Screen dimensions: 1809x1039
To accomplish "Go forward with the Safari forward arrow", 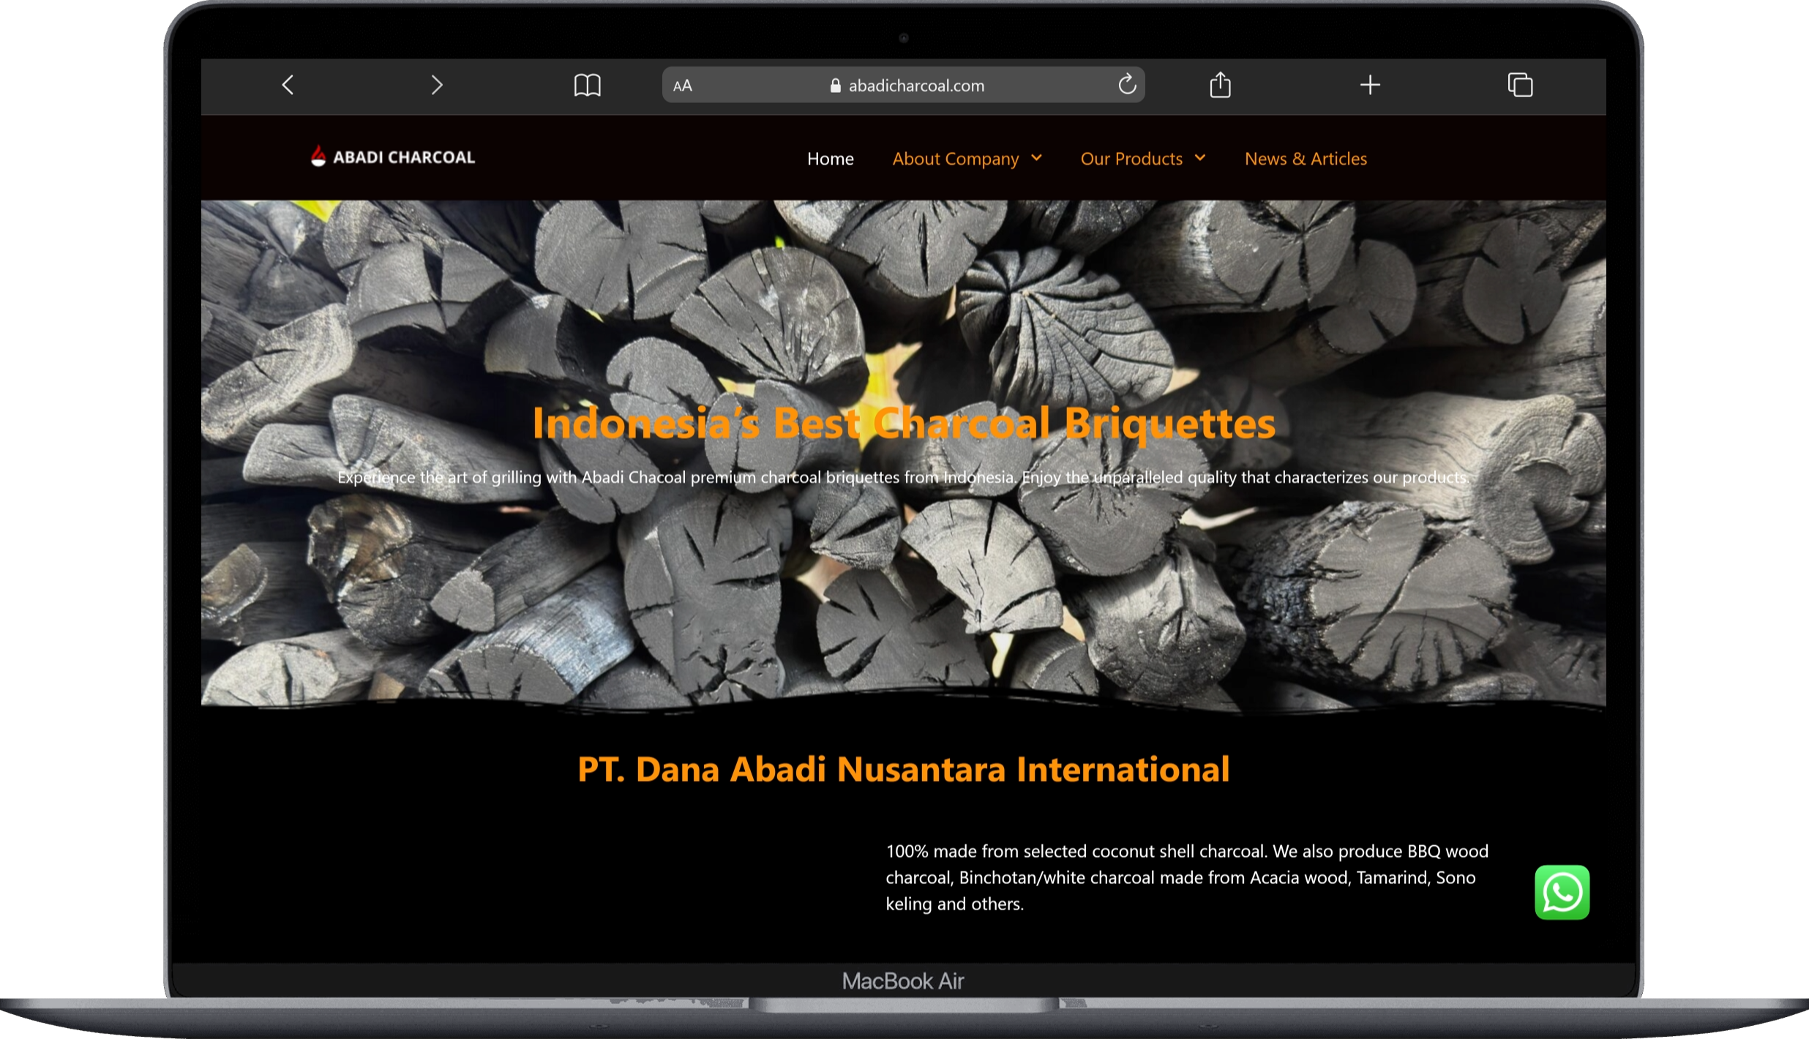I will coord(437,85).
